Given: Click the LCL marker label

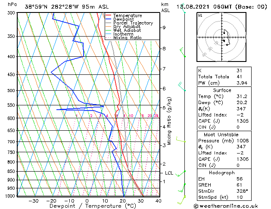Looking at the screenshot, I should click(169, 173).
